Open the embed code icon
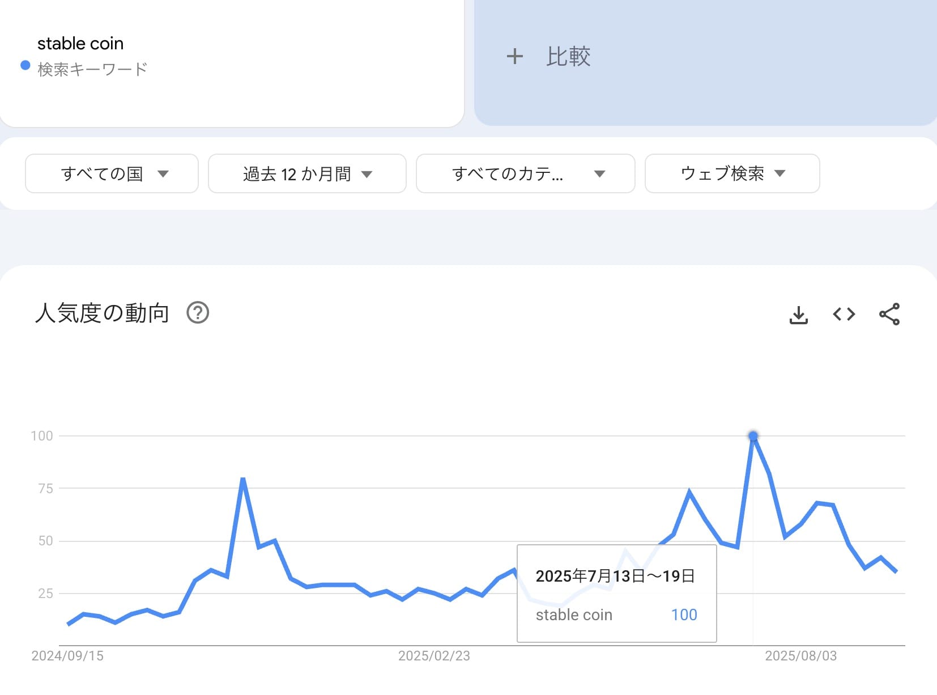 coord(844,314)
